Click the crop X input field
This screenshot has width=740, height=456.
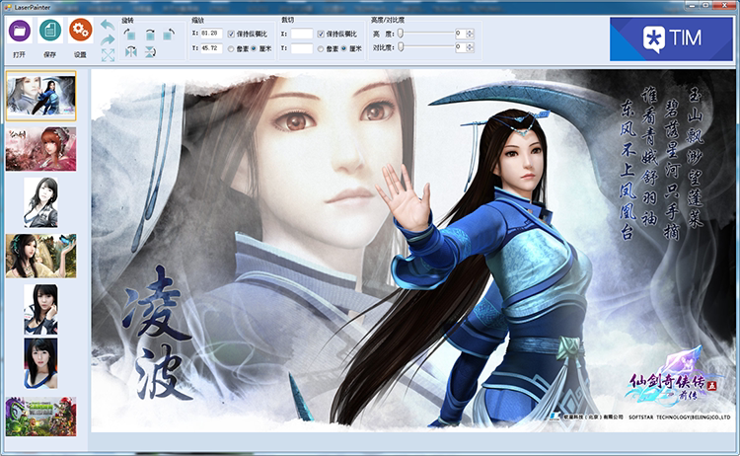click(302, 34)
